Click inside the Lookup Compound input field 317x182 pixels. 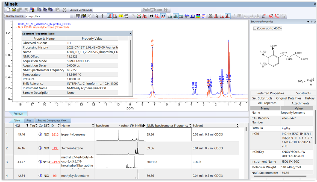pos(118,9)
